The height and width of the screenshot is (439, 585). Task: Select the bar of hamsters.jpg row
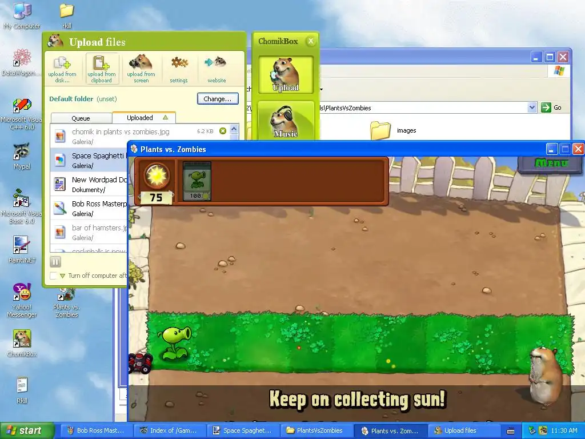coord(89,232)
